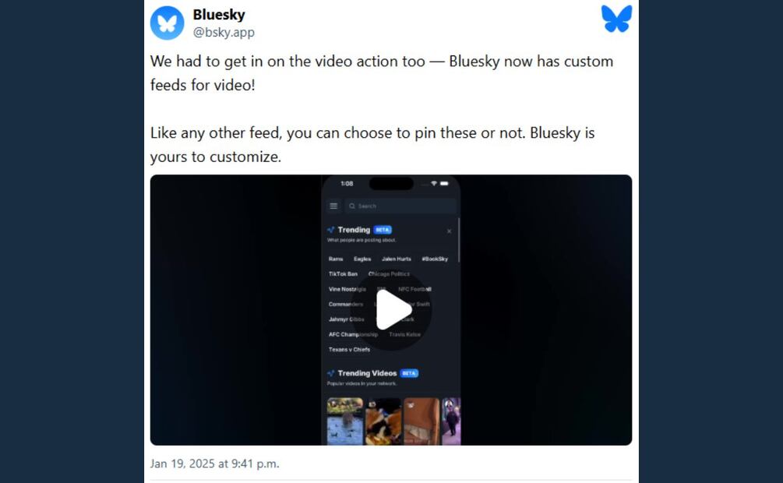Play the embedded video
The height and width of the screenshot is (483, 783).
coord(391,310)
